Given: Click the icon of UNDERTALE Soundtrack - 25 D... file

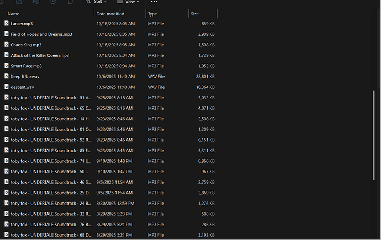Looking at the screenshot, I should coord(7,193).
